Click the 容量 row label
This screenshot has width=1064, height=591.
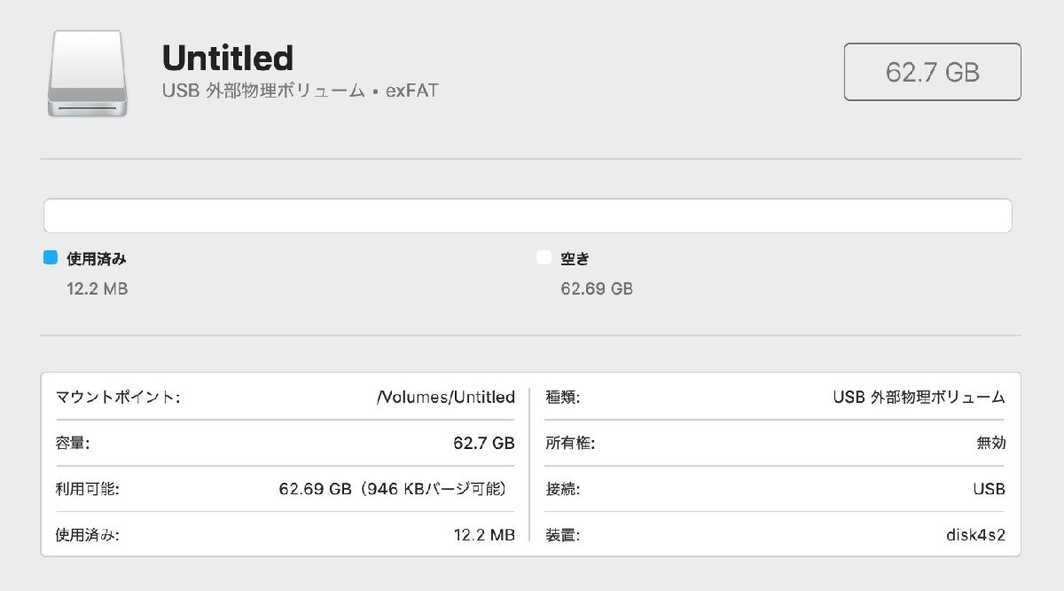73,443
